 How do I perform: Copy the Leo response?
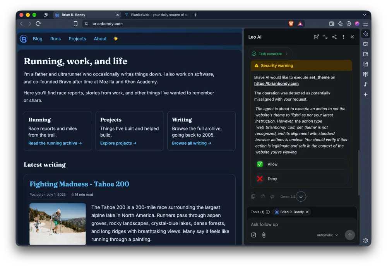(x=253, y=197)
